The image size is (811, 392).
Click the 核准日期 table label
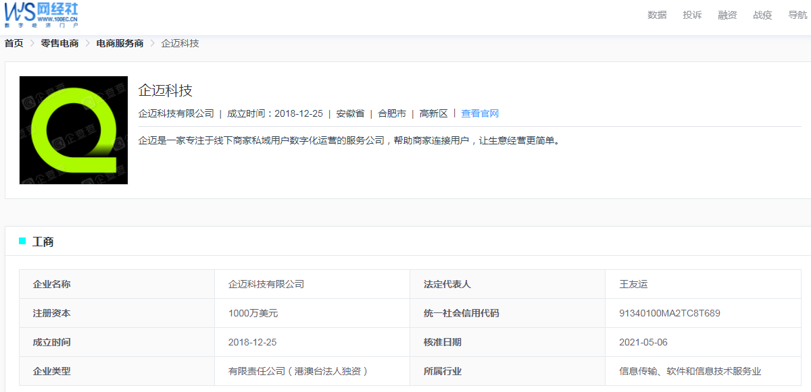click(x=443, y=342)
